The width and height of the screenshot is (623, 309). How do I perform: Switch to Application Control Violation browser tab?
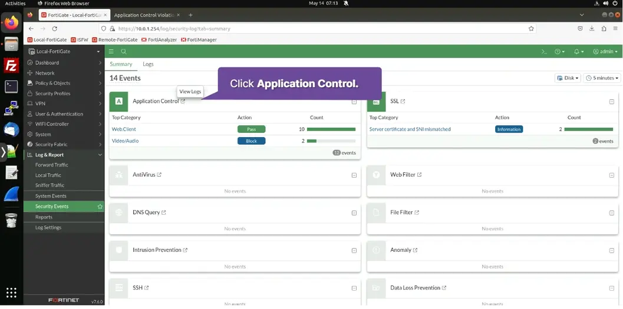(x=146, y=15)
